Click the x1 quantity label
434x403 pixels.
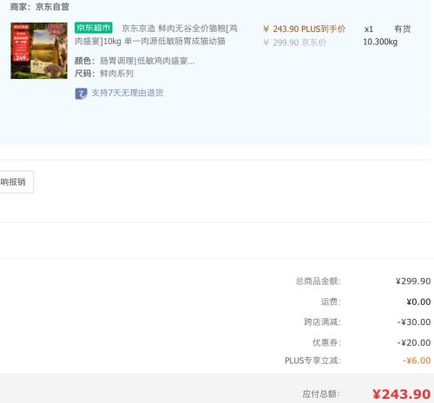click(369, 29)
